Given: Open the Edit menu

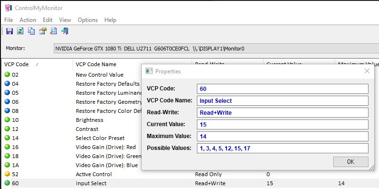Looking at the screenshot, I should (x=48, y=20).
